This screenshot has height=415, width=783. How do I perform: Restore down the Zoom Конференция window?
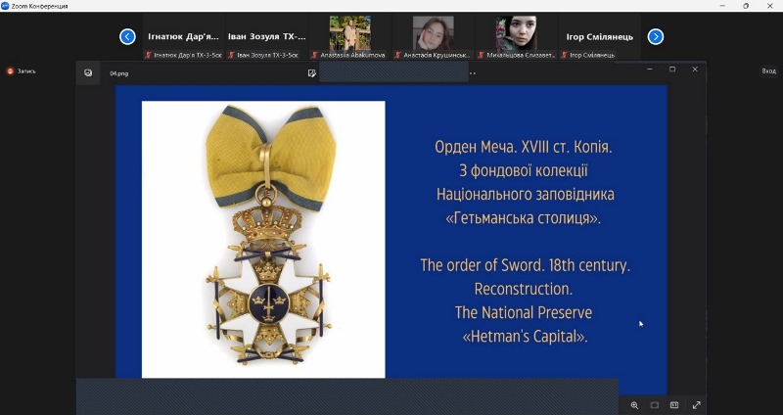pos(746,6)
